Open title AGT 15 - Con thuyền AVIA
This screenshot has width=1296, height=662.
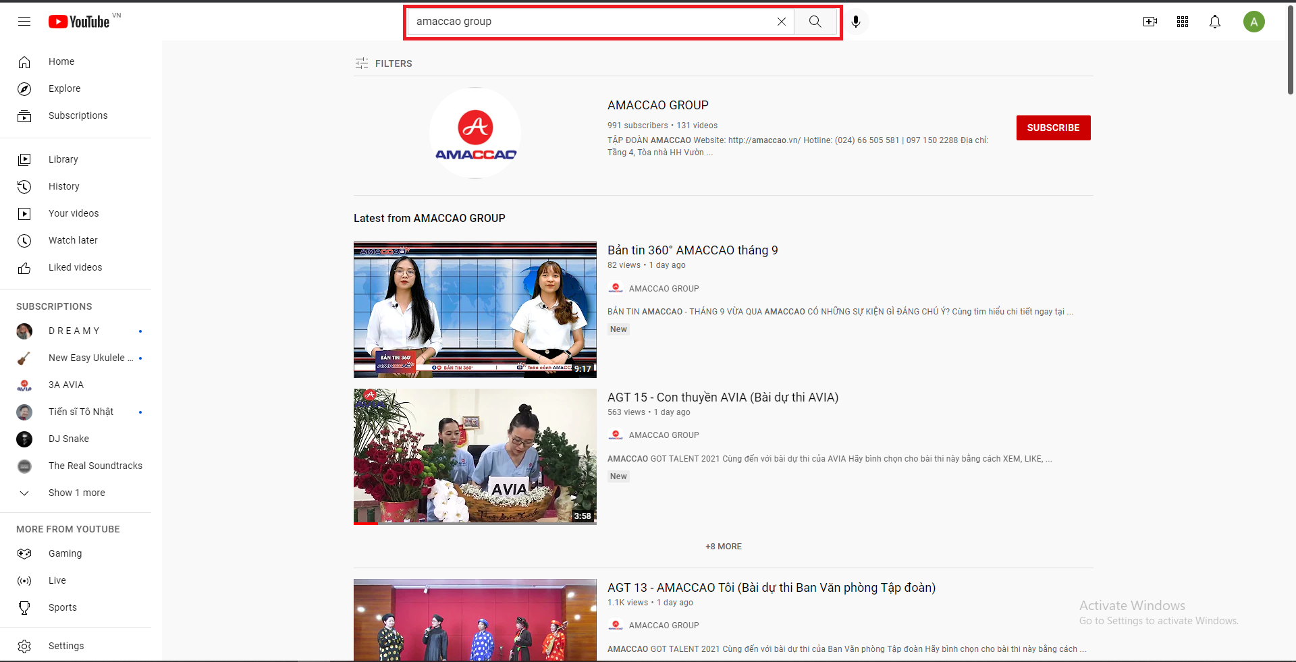coord(723,397)
